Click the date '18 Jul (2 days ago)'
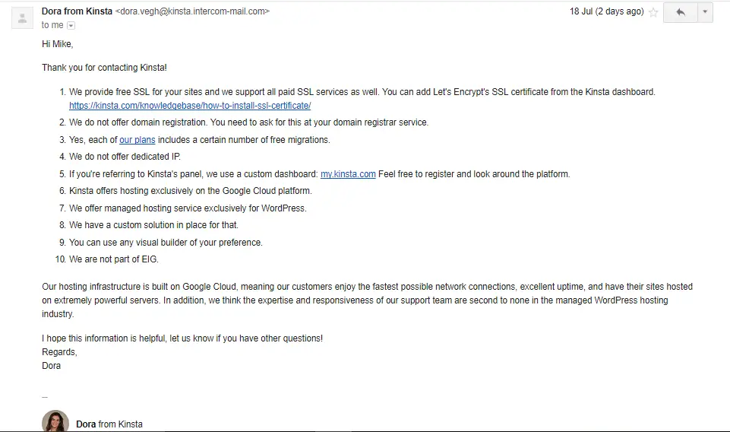Screen dimensions: 730x432 click(607, 11)
